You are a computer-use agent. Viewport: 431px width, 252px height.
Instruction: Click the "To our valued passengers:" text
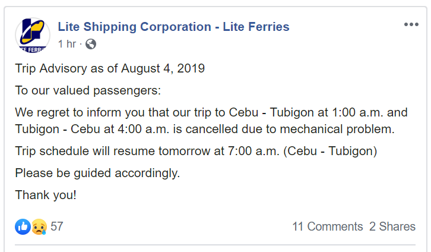pyautogui.click(x=88, y=90)
